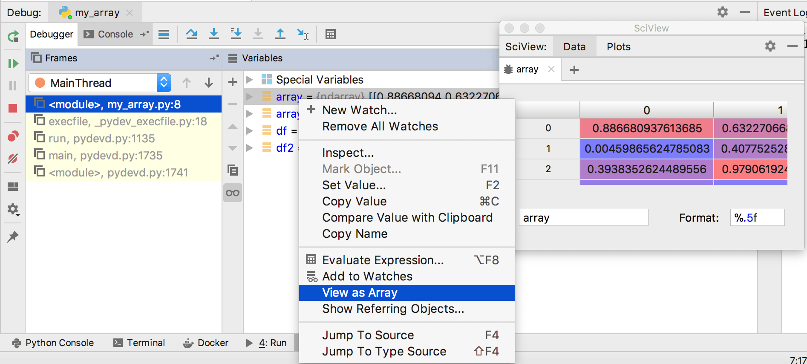Select the main, pydevd.py:1735 frame
The width and height of the screenshot is (807, 364).
pyautogui.click(x=124, y=156)
